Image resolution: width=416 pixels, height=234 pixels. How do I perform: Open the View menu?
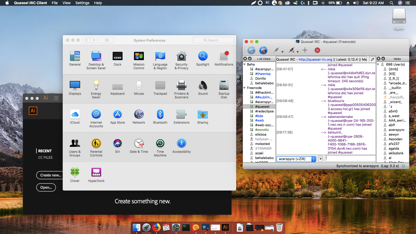[67, 3]
